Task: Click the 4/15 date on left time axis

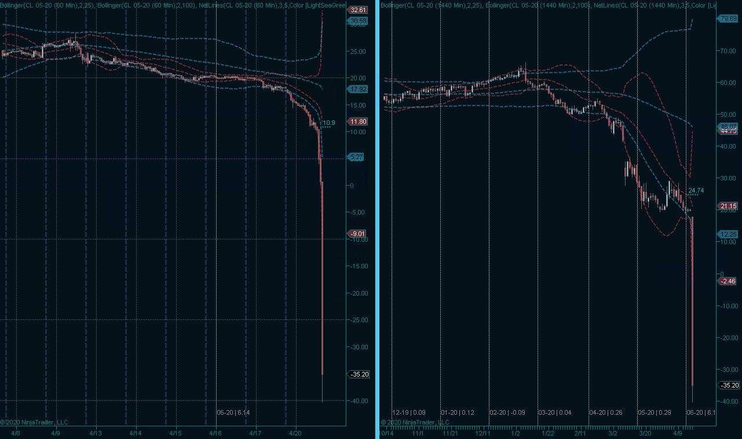Action: [x=175, y=433]
